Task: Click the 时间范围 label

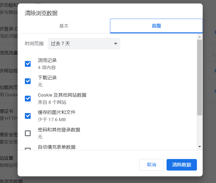Action: click(34, 44)
